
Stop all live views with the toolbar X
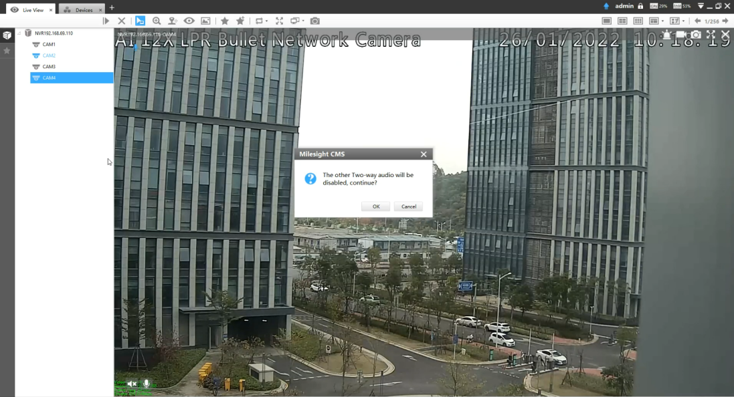pyautogui.click(x=122, y=21)
